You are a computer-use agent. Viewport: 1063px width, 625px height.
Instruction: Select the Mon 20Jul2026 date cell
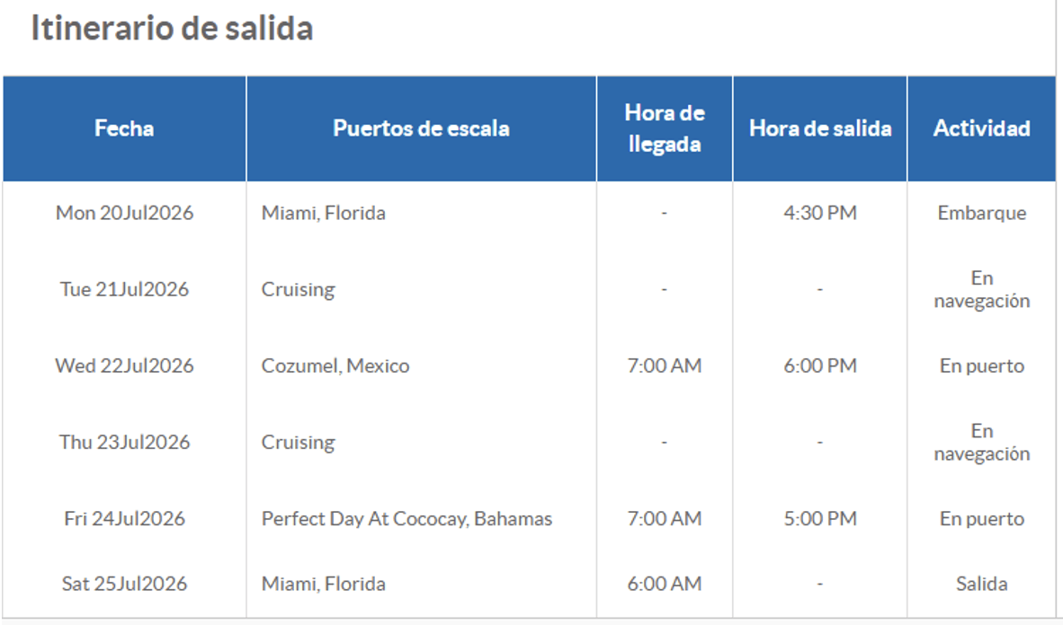coord(125,213)
